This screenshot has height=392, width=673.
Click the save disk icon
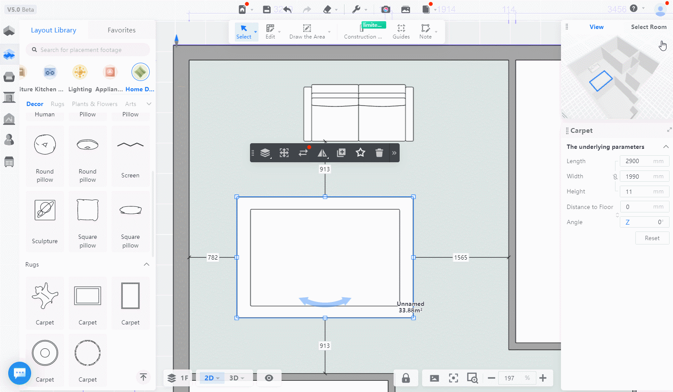coord(267,10)
